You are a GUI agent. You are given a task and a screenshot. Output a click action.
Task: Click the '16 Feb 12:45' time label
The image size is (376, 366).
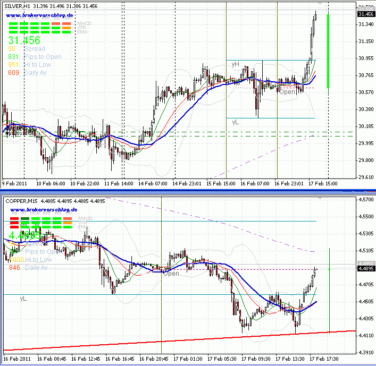(86, 359)
